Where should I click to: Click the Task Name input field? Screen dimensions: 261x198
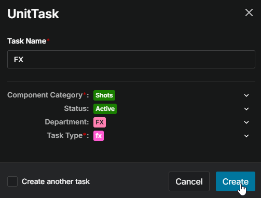(x=131, y=60)
